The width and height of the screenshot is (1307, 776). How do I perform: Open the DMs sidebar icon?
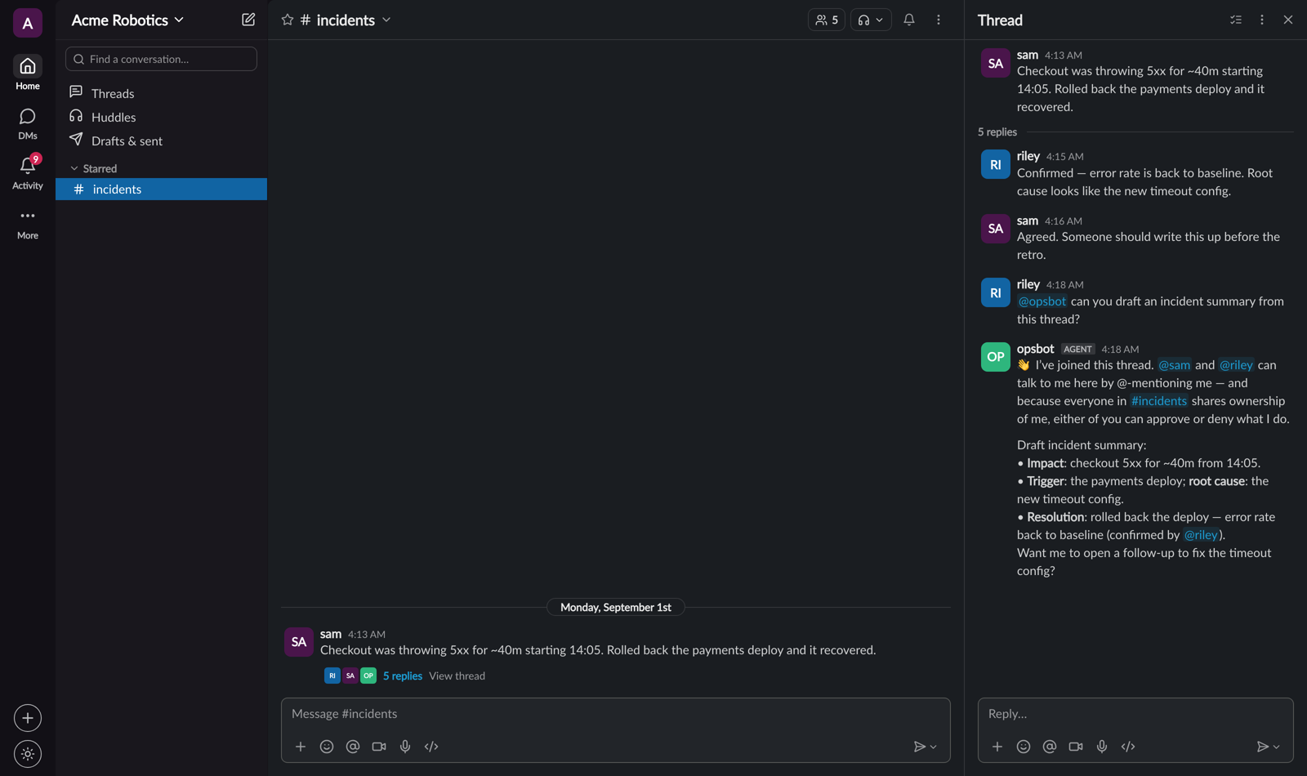28,123
